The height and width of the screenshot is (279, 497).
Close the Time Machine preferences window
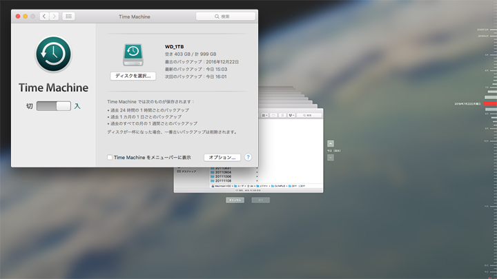pos(18,16)
